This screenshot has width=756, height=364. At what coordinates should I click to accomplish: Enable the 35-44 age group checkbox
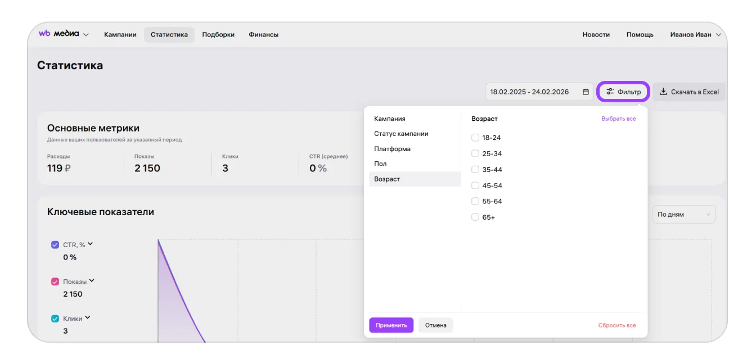tap(475, 170)
